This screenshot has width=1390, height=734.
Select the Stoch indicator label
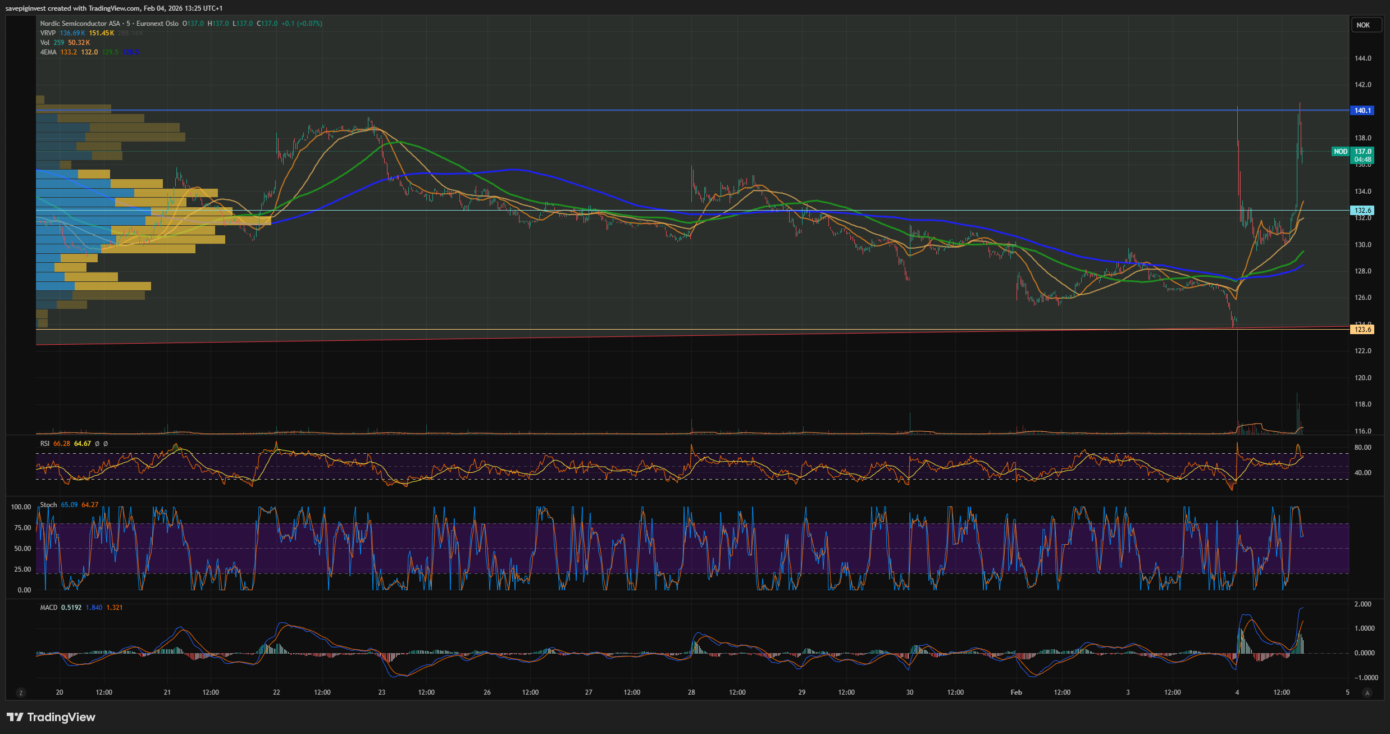pos(48,505)
